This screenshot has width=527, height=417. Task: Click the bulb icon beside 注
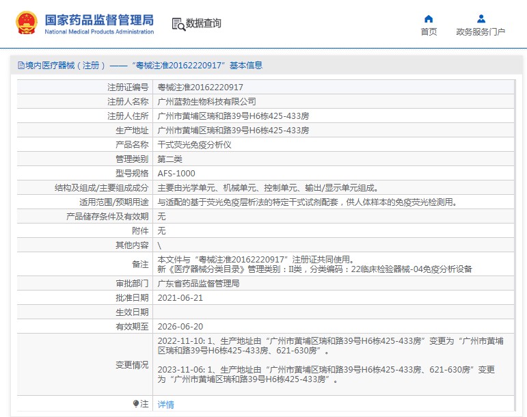[136, 404]
